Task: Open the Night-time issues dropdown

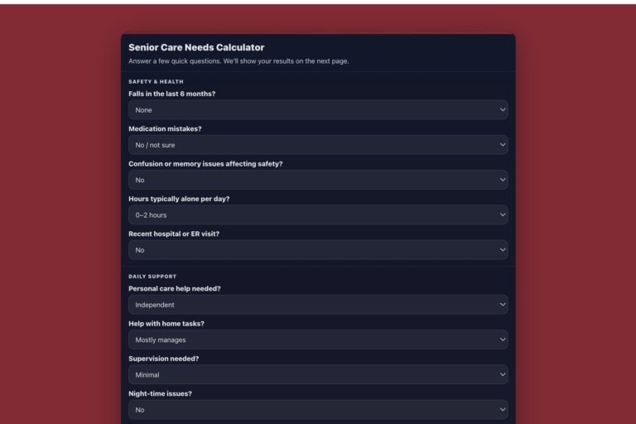Action: pos(318,410)
